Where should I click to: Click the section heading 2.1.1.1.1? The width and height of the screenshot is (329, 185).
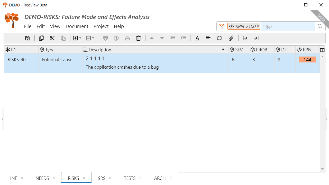pyautogui.click(x=95, y=59)
